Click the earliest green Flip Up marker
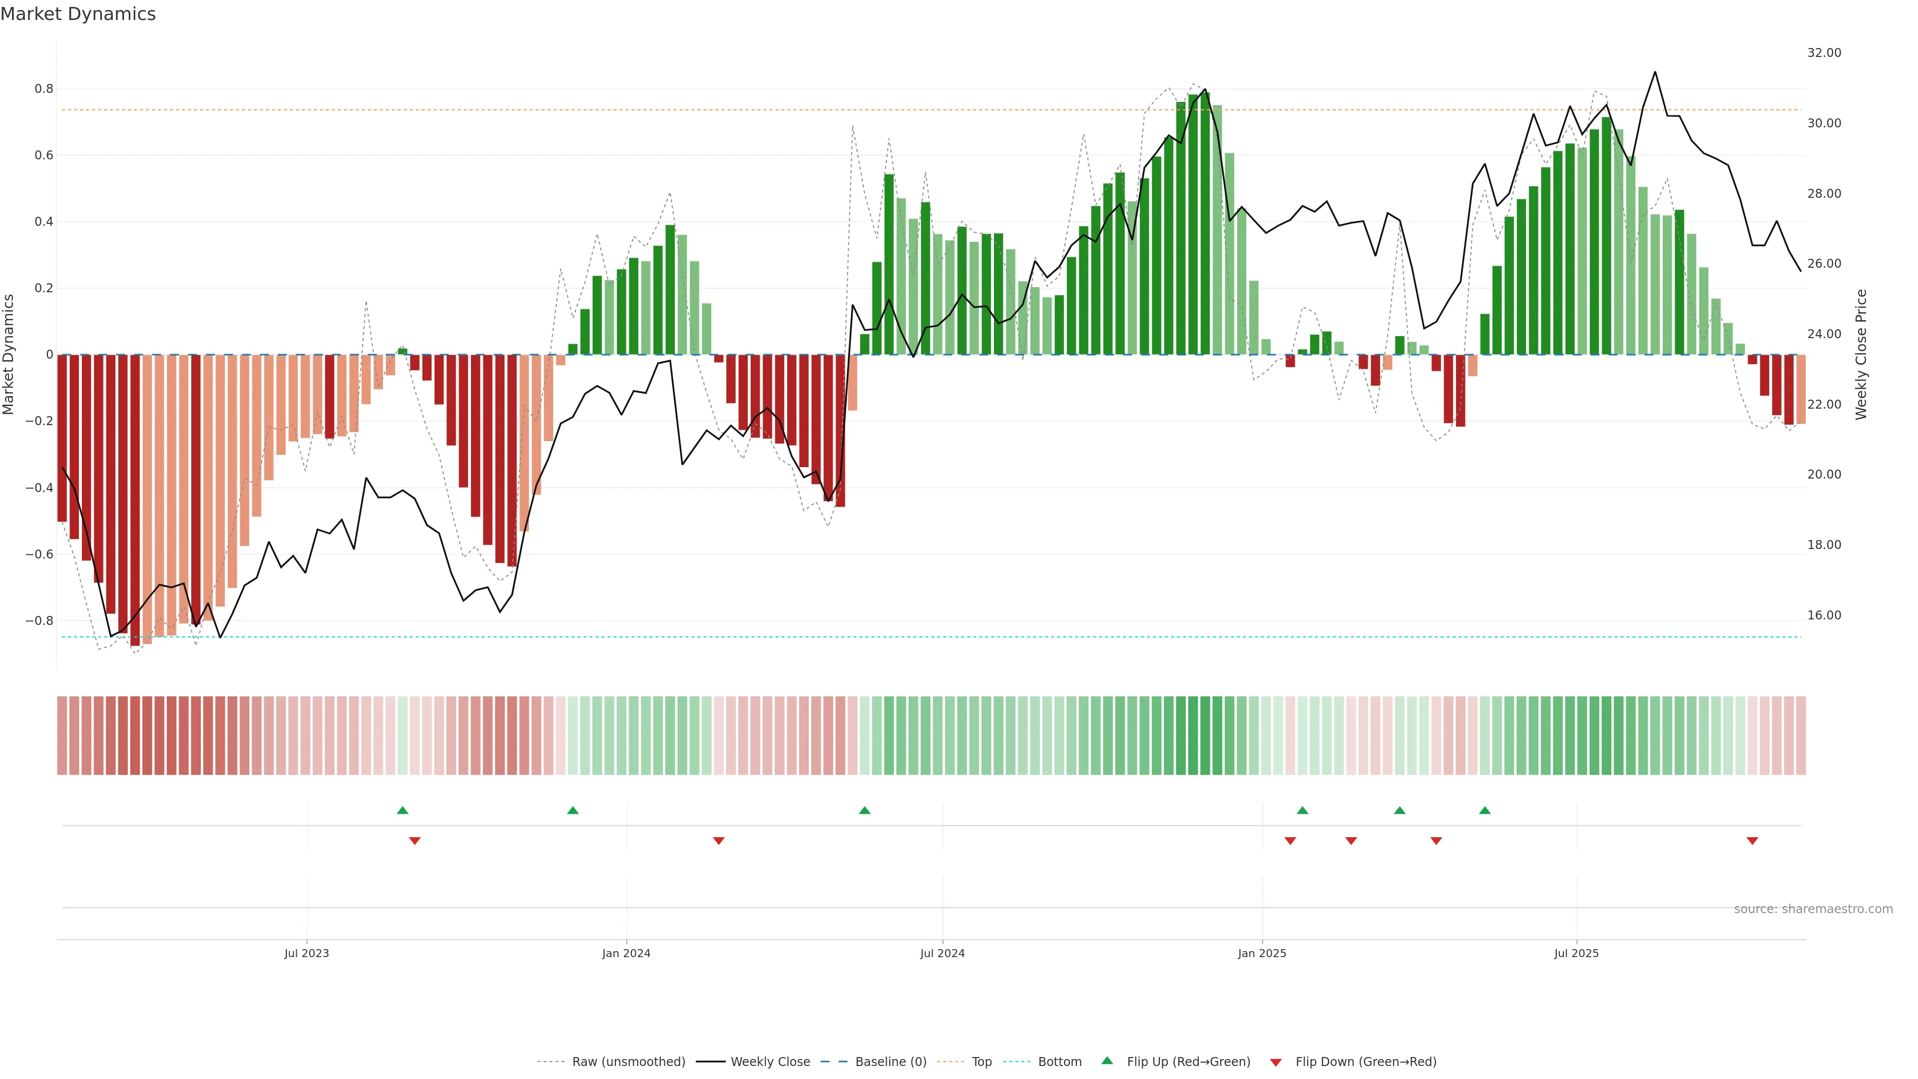 (403, 810)
